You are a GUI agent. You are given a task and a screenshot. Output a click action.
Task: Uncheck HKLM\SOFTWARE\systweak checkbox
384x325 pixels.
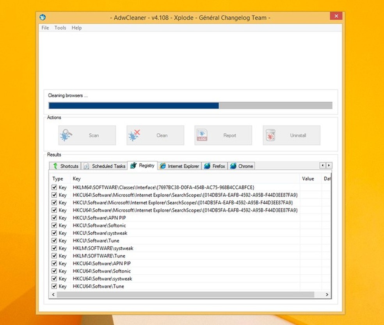(54, 248)
